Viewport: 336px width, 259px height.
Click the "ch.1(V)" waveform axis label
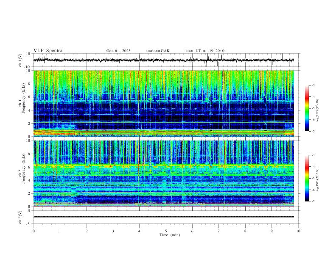point(20,60)
